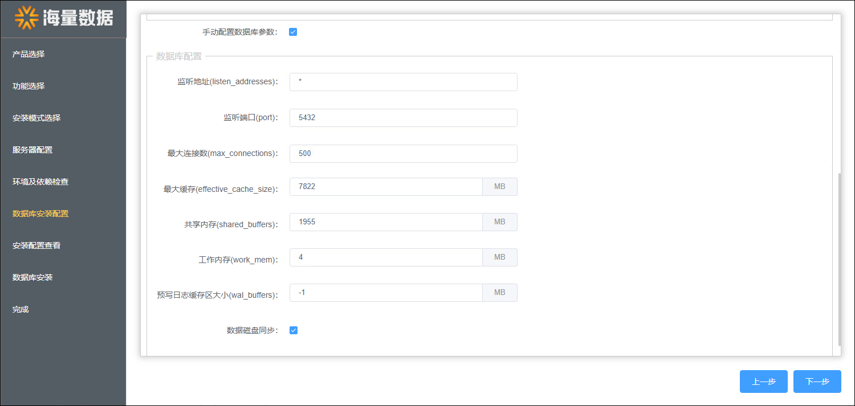Image resolution: width=855 pixels, height=406 pixels.
Task: Open 服务器配置 step
Action: point(32,150)
